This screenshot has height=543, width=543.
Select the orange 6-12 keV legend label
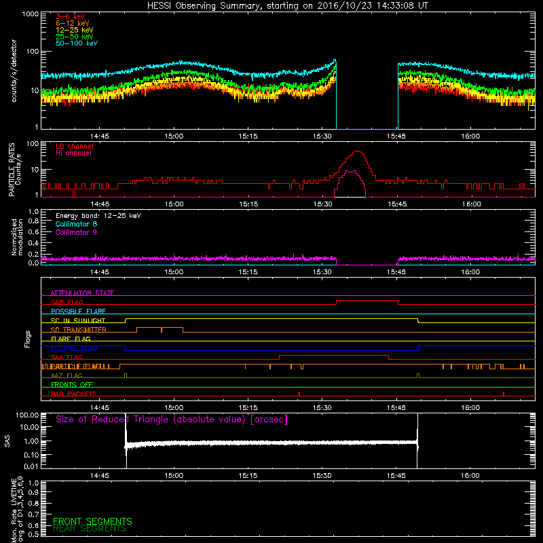coord(73,23)
